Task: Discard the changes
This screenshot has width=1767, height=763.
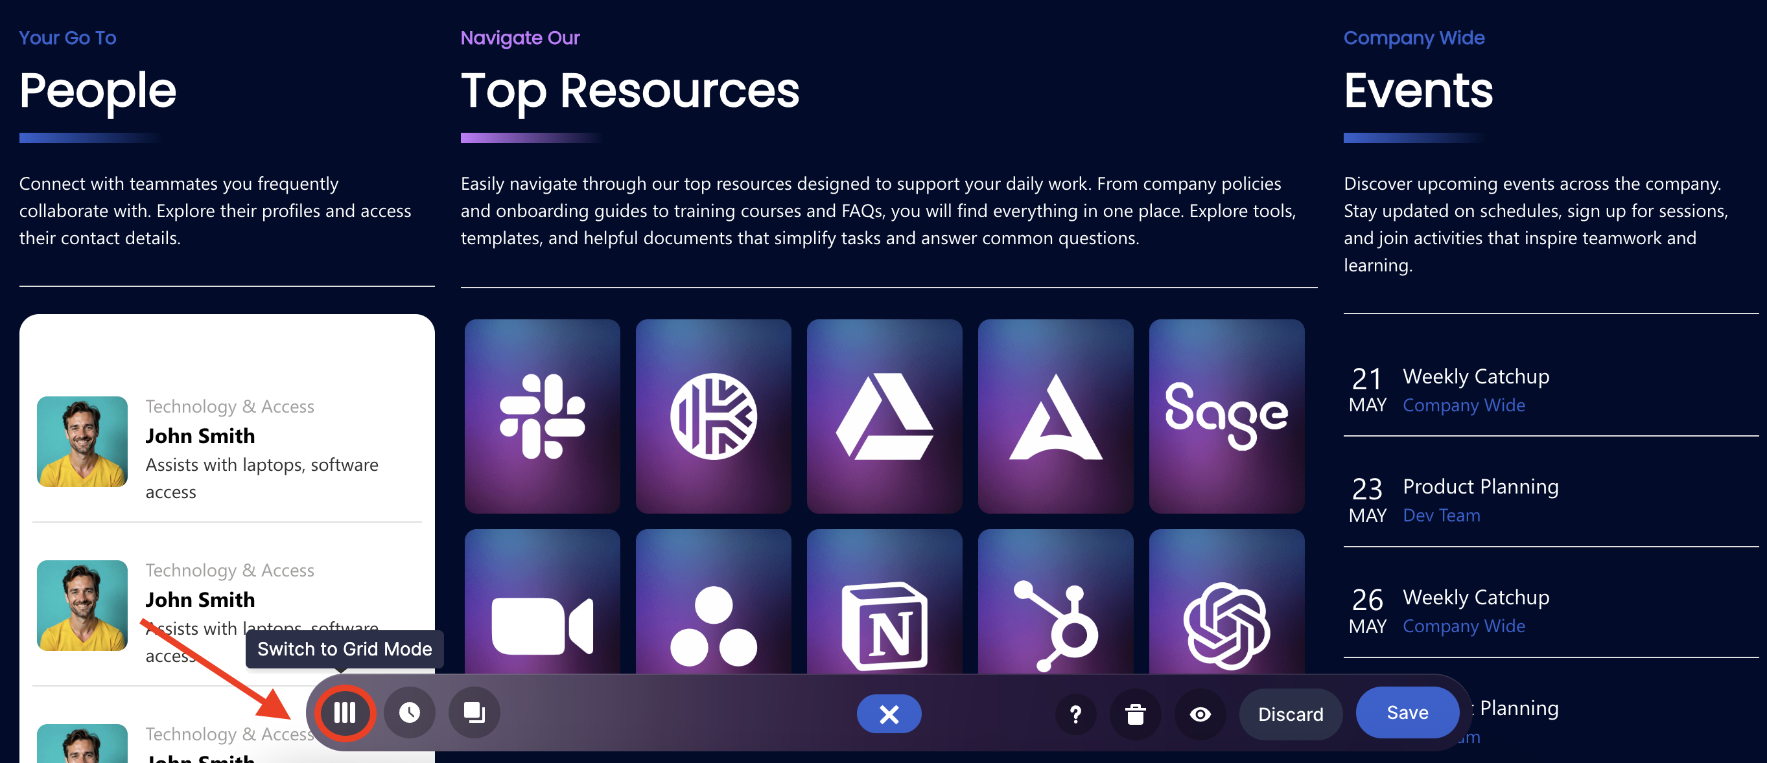Action: pyautogui.click(x=1289, y=714)
